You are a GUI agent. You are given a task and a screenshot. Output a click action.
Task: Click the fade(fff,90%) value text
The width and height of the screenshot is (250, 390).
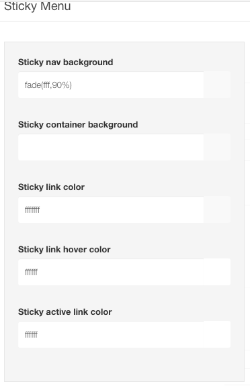[x=48, y=85]
